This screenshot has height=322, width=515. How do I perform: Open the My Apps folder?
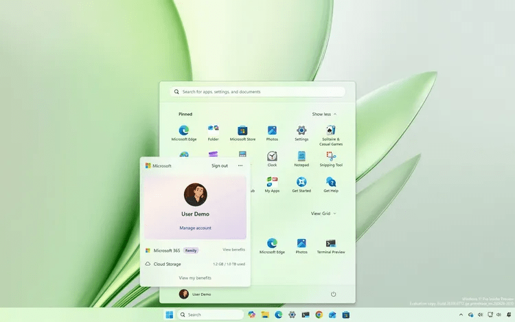click(x=272, y=185)
